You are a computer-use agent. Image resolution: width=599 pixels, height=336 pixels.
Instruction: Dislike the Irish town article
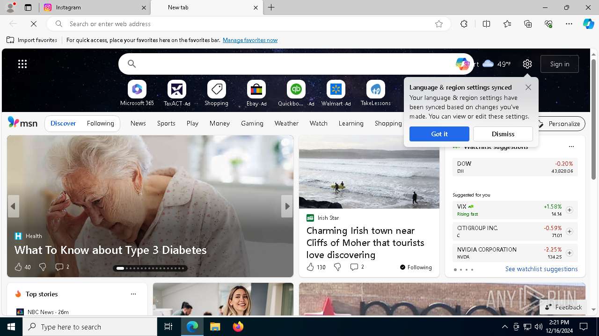[337, 267]
